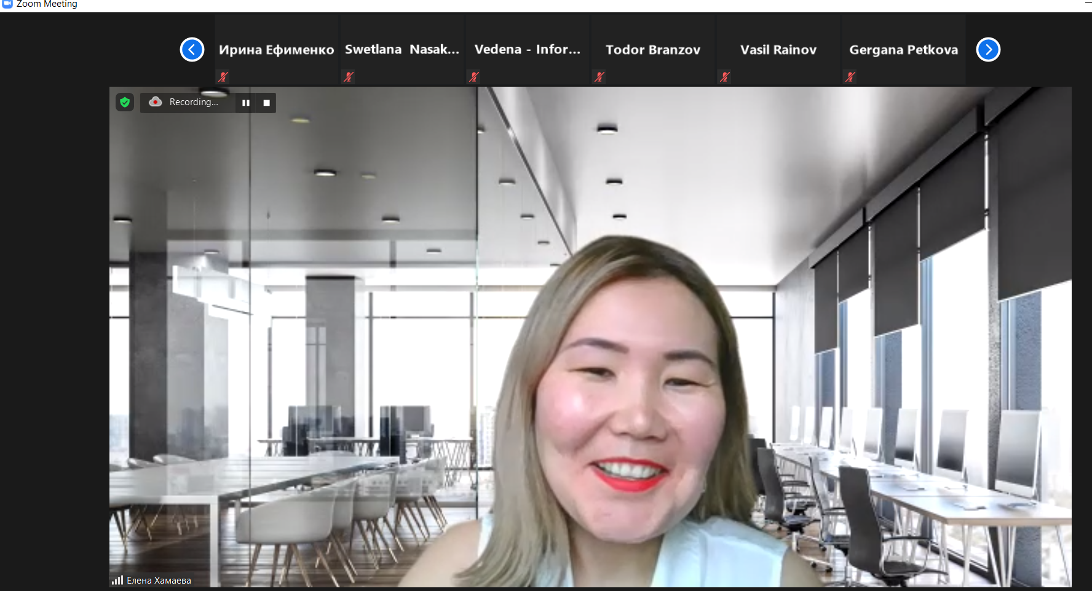This screenshot has height=591, width=1092.
Task: Click muted mic icon under Gergana Petkova
Action: pos(850,77)
